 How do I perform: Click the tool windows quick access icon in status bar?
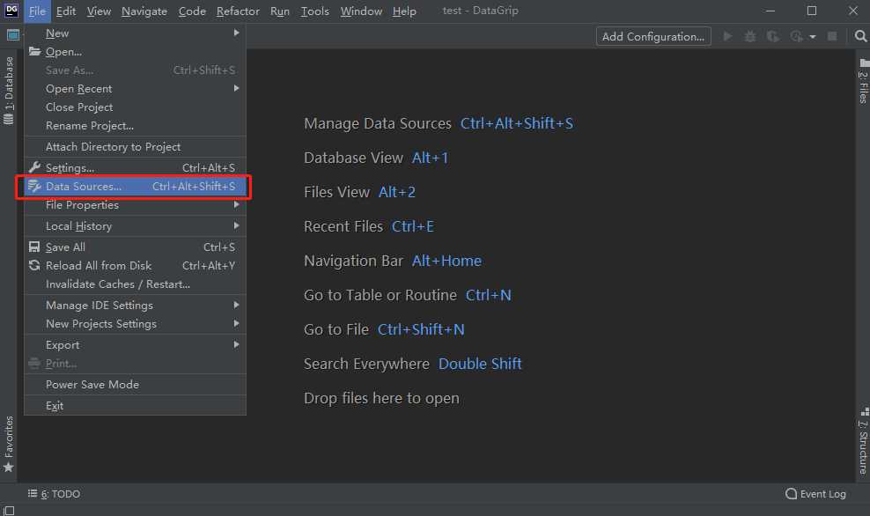[x=9, y=511]
